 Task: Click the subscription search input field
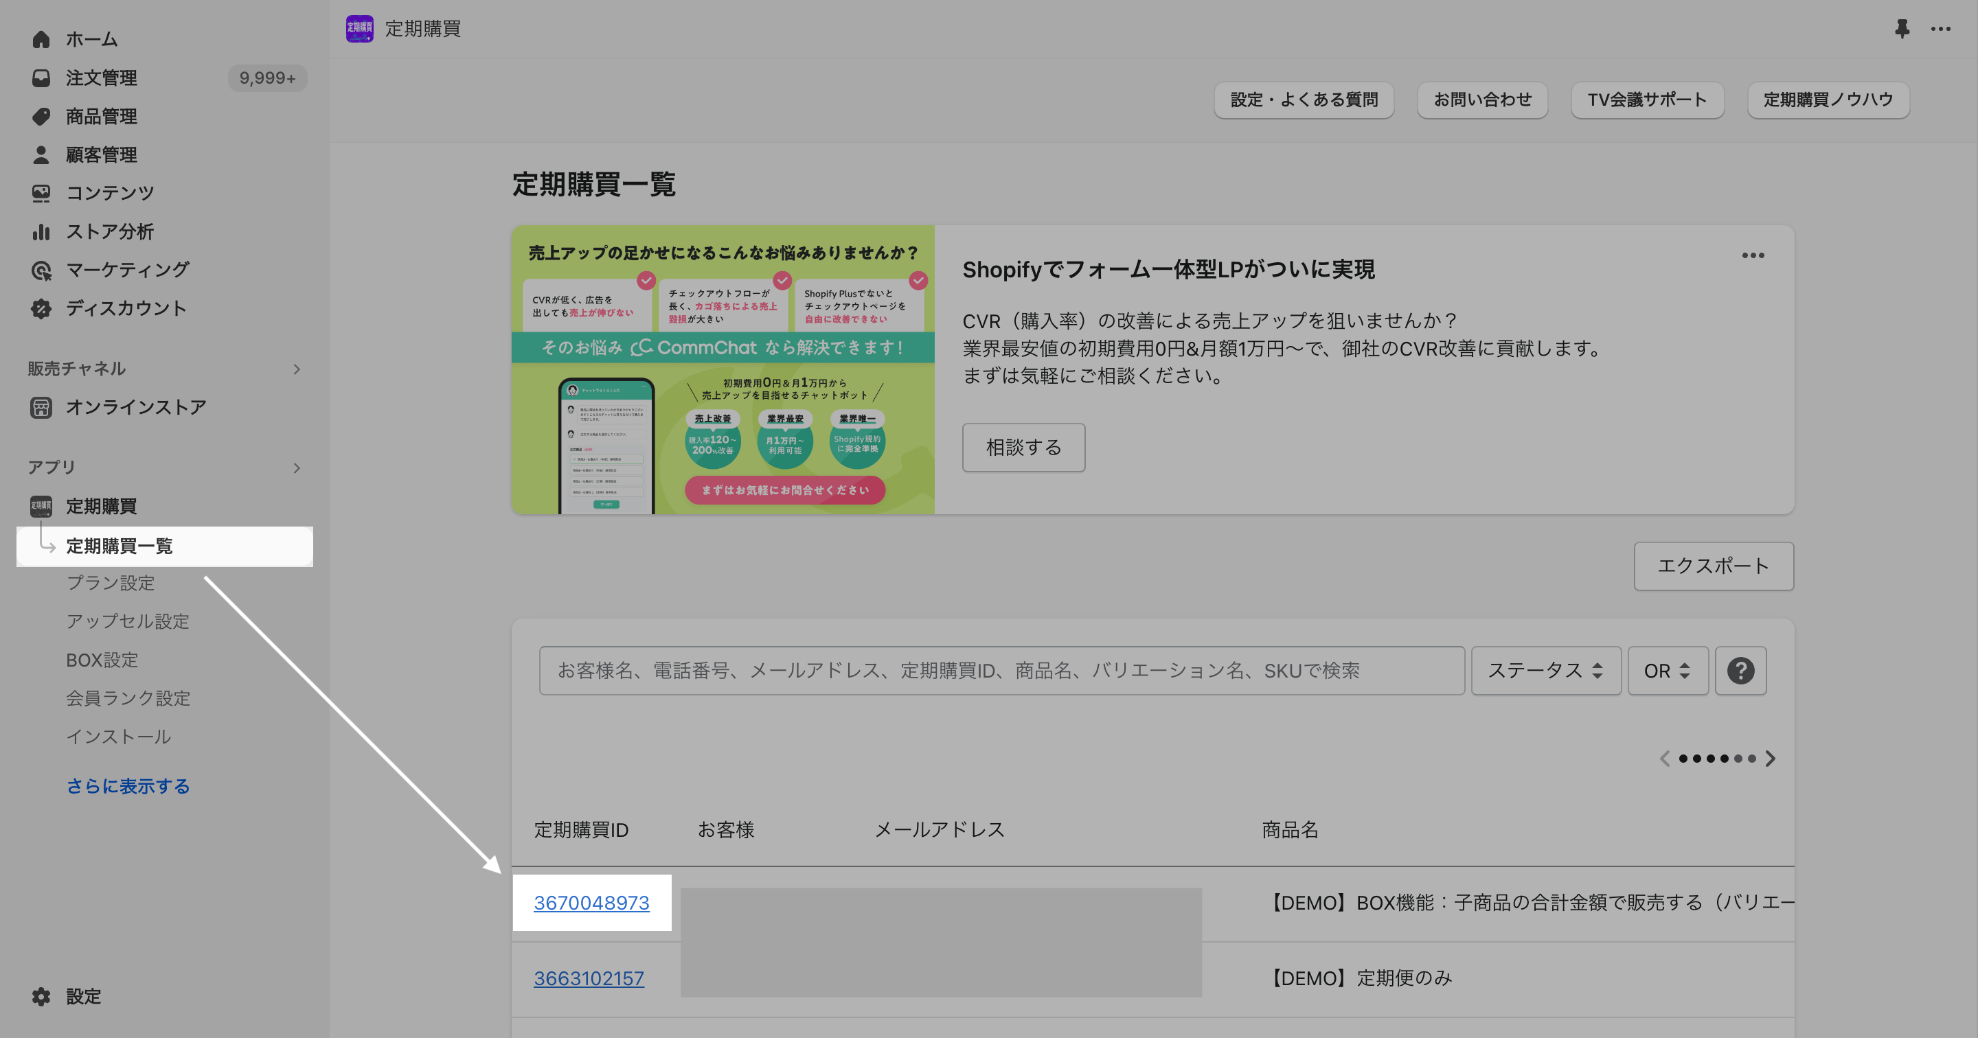(1001, 670)
